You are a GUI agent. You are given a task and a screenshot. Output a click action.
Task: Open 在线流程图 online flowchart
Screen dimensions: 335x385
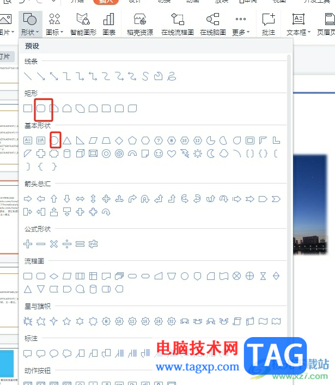[178, 25]
